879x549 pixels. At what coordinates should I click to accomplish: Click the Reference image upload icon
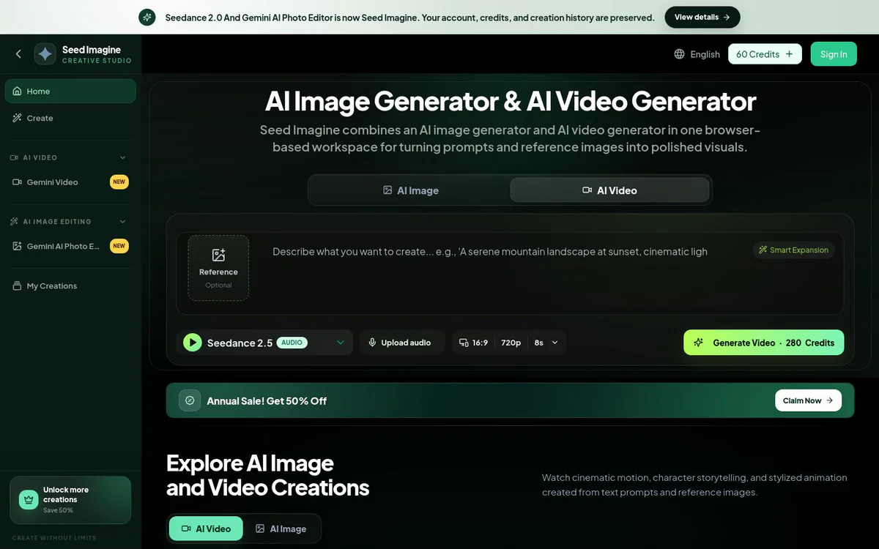(x=218, y=255)
